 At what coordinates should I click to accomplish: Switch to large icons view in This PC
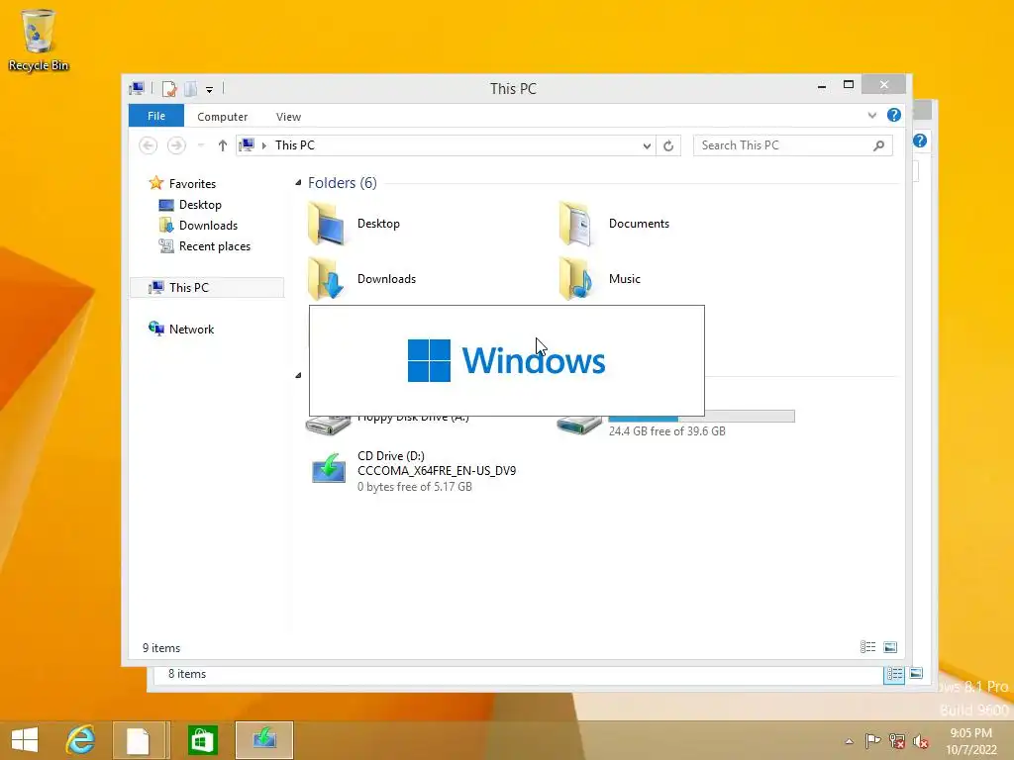click(x=890, y=647)
